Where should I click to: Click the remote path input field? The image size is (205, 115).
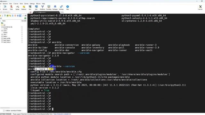coord(12,19)
